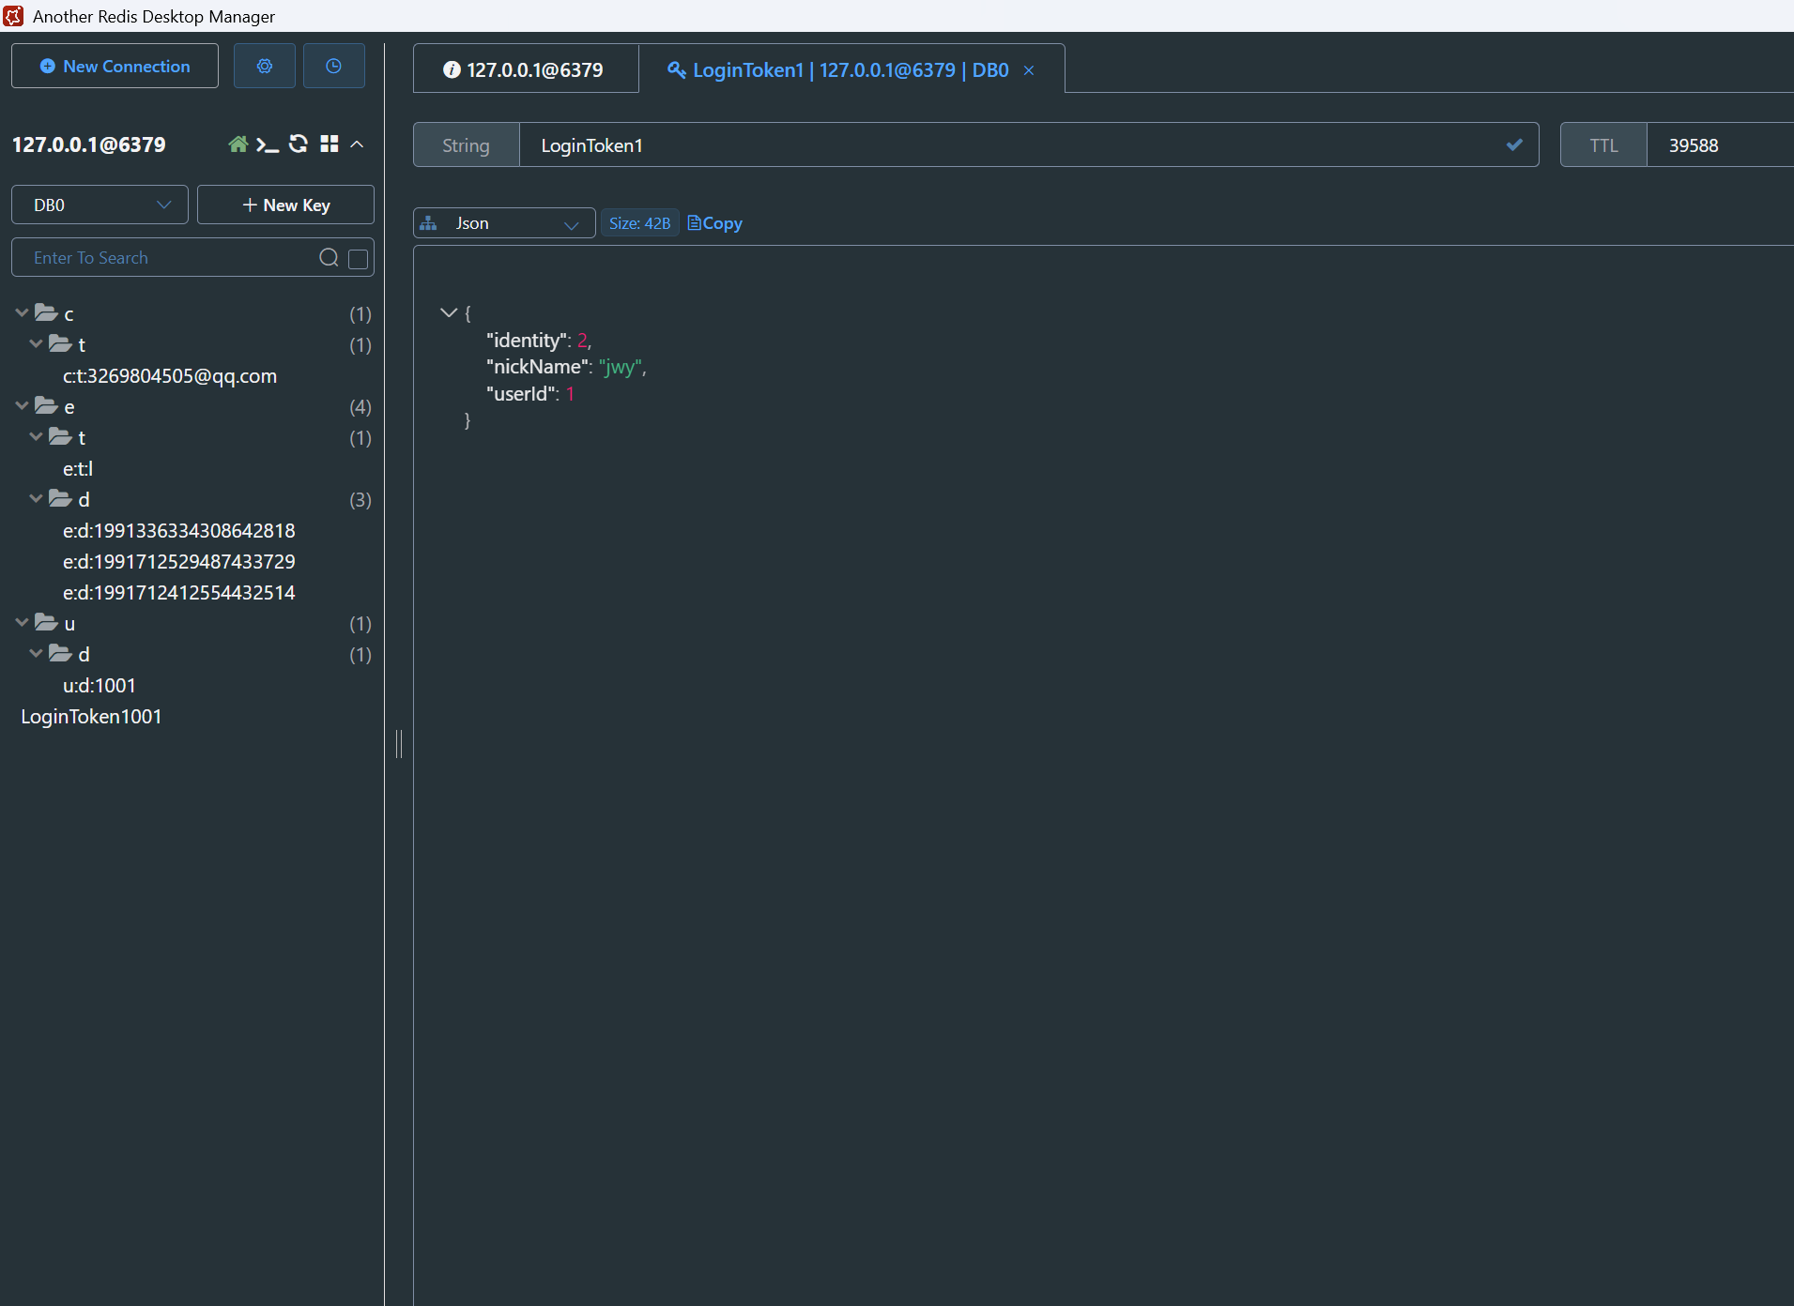
Task: Open the Json view format dropdown
Action: tap(504, 223)
